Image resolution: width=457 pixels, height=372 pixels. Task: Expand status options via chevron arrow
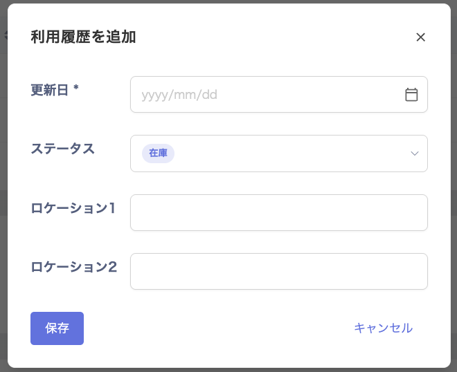point(415,154)
